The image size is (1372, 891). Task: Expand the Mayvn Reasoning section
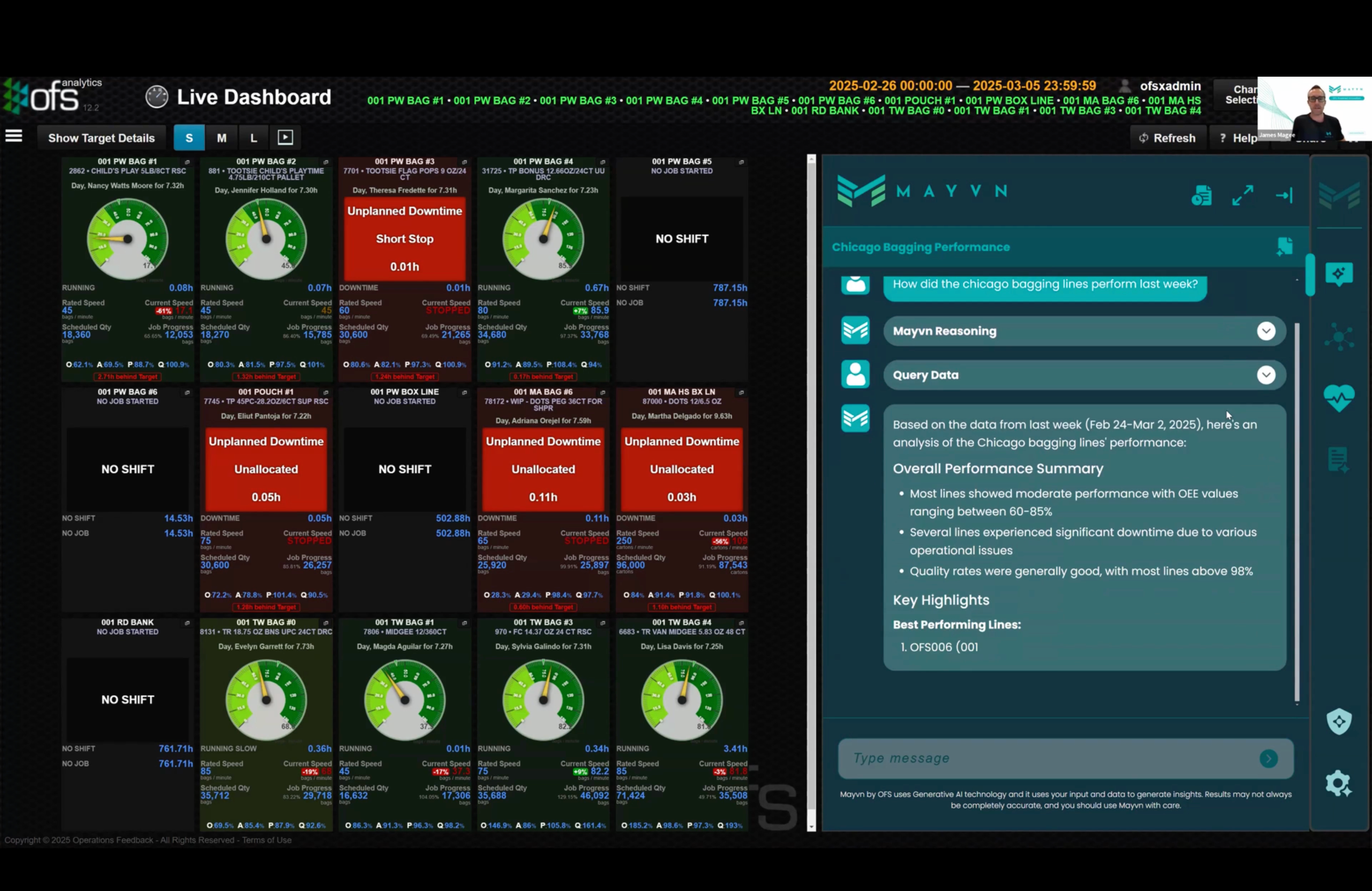[1265, 331]
